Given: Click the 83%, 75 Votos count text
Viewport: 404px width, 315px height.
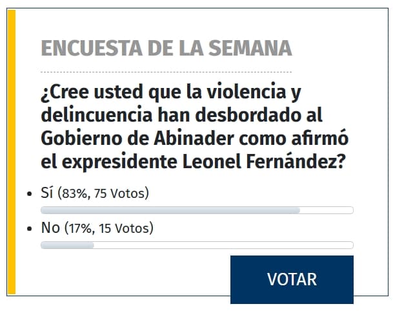Looking at the screenshot, I should click(103, 193).
